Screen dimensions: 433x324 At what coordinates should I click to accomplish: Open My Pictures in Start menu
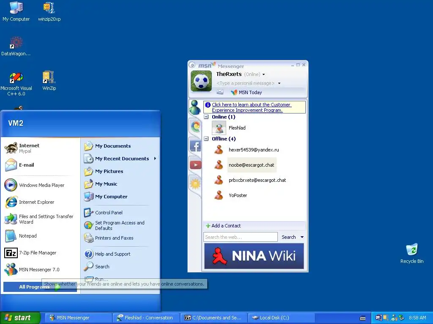120,171
